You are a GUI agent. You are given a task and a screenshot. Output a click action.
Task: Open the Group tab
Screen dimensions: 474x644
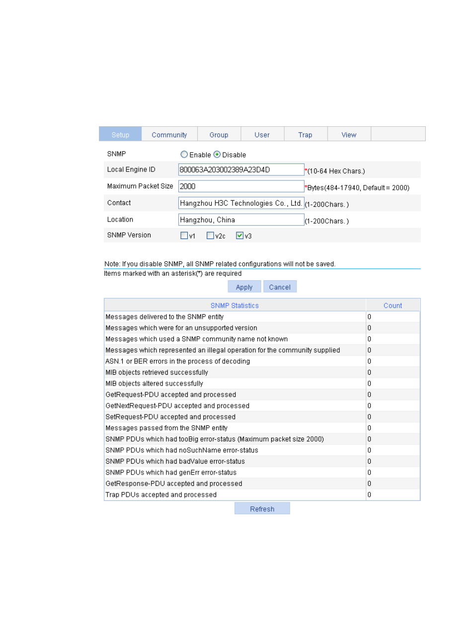[x=219, y=135]
